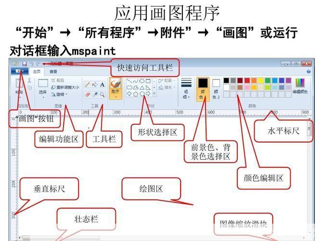The image size is (321, 241).
Task: Choose the Pentagon shape
Action: coord(136,94)
